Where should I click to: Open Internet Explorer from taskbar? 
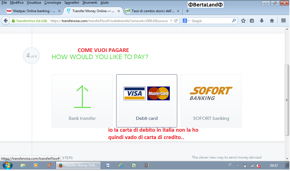[121, 165]
